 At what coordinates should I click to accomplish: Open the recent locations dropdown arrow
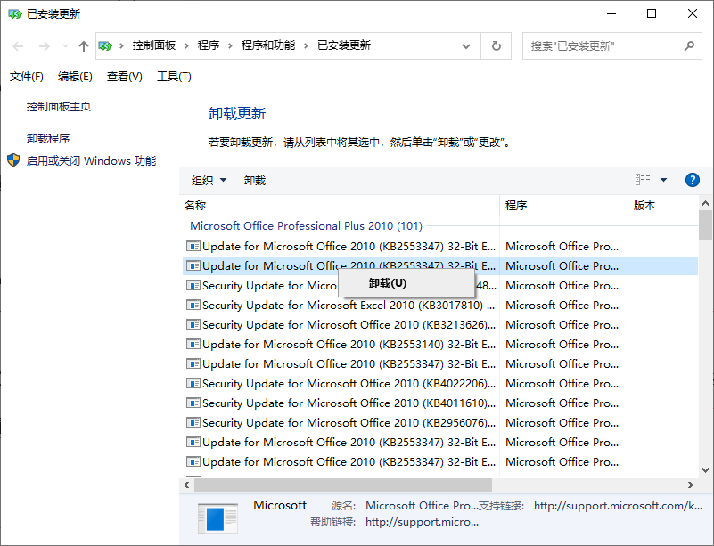(x=65, y=46)
